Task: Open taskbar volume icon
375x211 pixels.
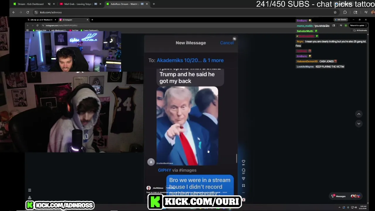Action: (356, 207)
